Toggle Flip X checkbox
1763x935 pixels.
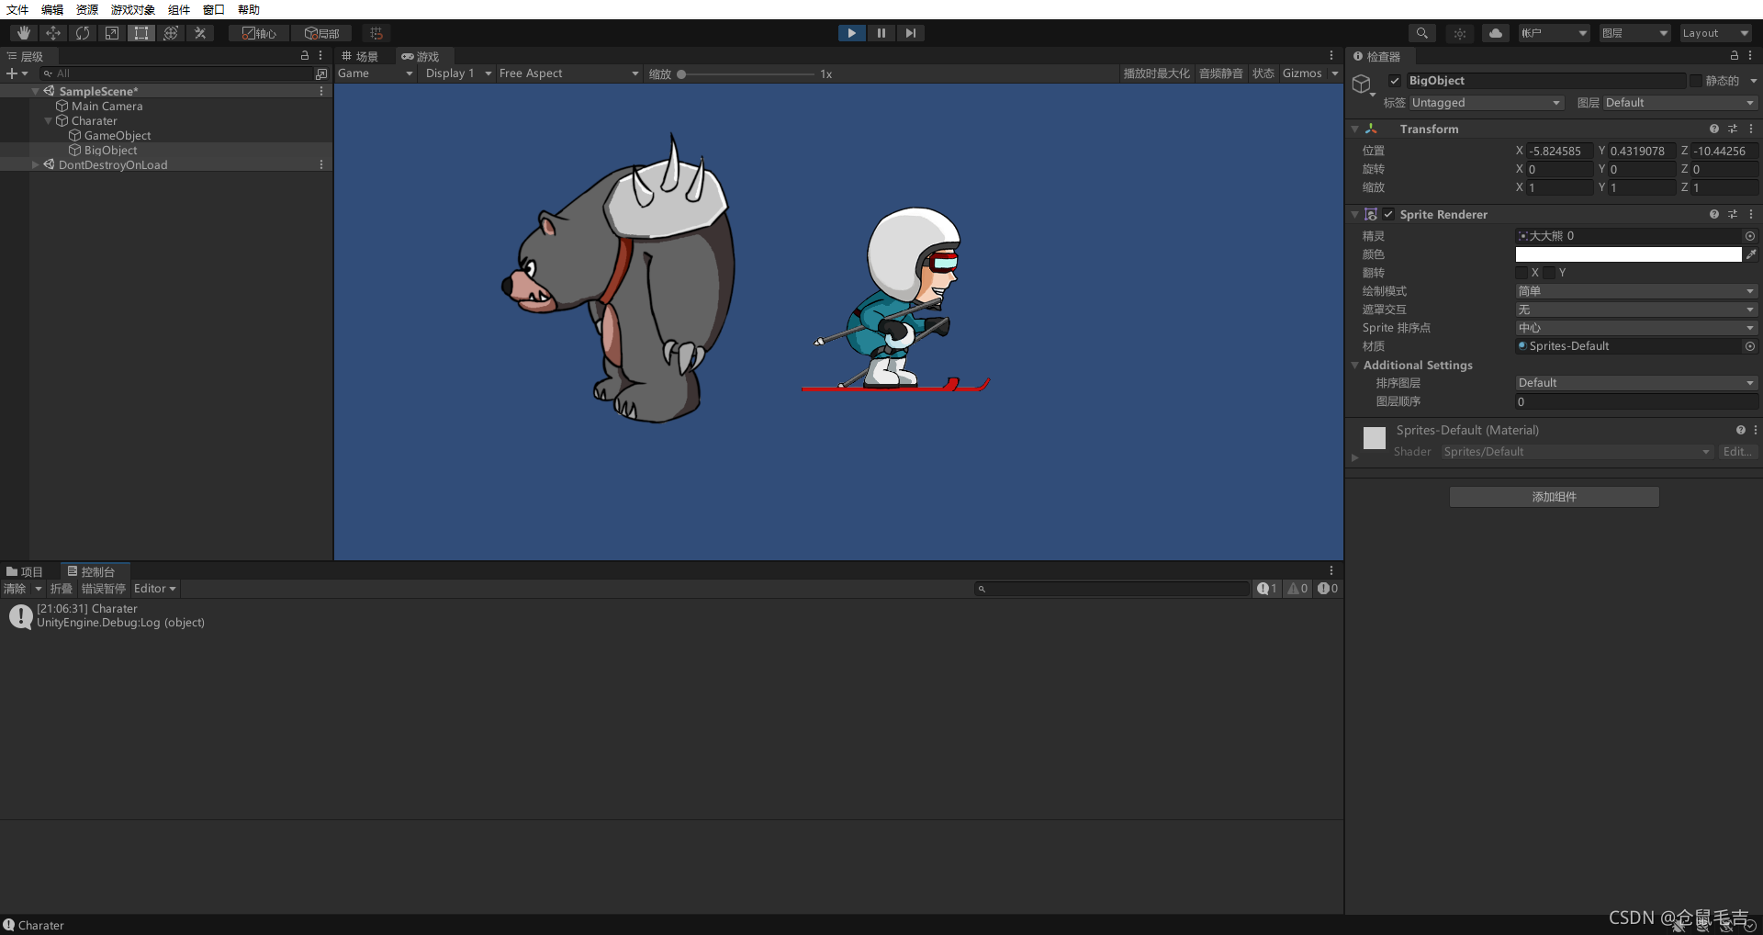click(1522, 273)
